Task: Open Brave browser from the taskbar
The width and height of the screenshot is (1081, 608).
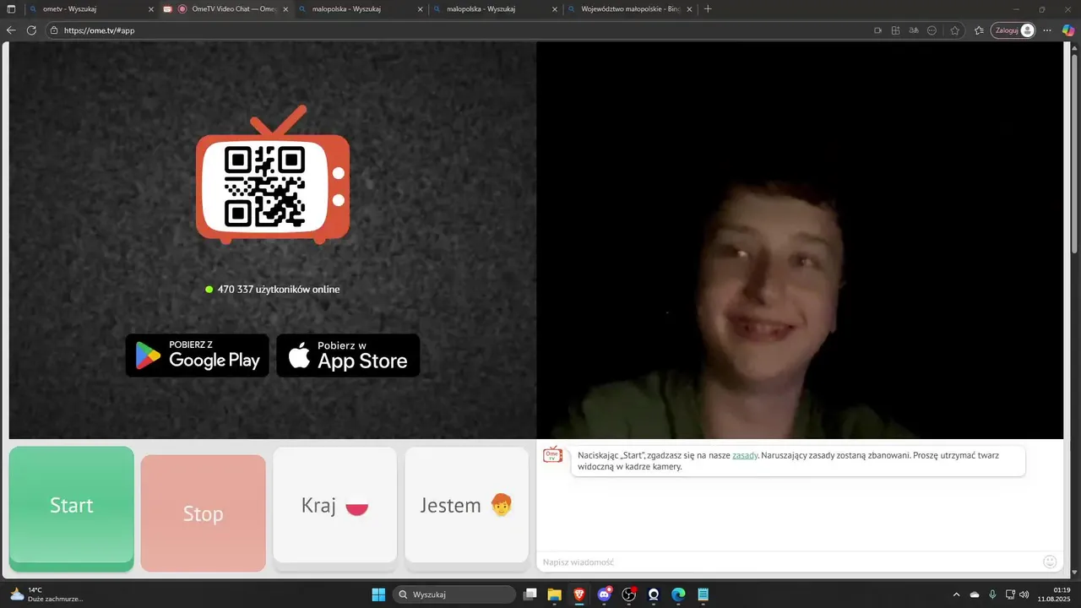Action: (579, 594)
